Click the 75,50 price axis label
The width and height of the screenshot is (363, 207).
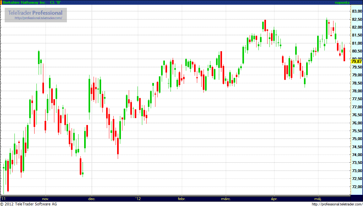(x=357, y=131)
